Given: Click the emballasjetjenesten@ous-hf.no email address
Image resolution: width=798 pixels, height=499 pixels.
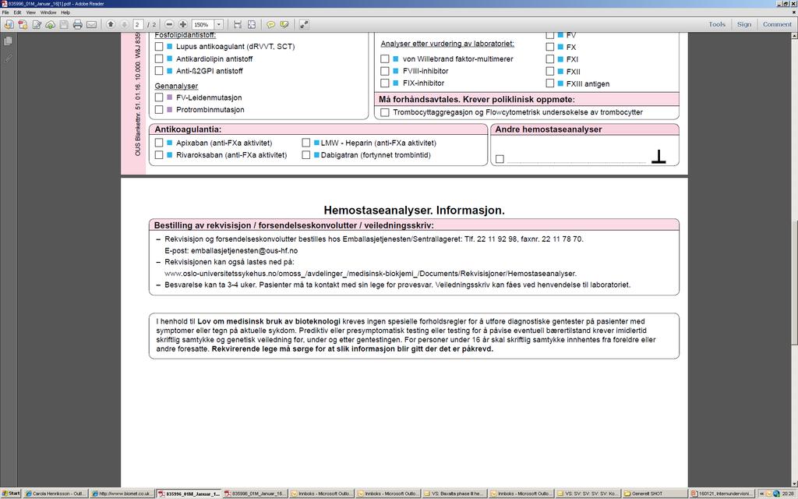Looking at the screenshot, I should point(244,250).
